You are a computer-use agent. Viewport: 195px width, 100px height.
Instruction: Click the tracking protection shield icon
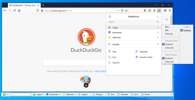38,11
